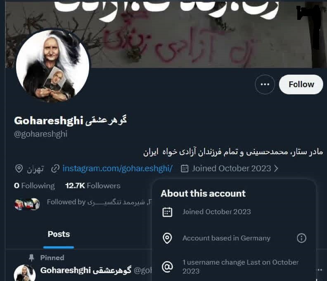Click the info icon beside Account based in Germany
327x281 pixels.
pos(301,238)
